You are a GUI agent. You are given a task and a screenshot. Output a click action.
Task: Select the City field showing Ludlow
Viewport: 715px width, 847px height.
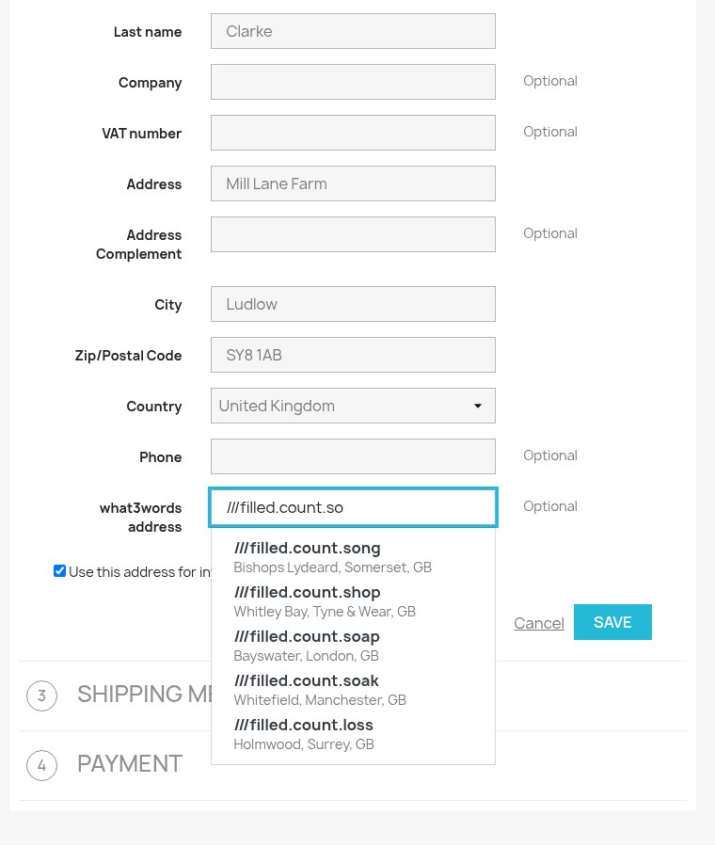tap(353, 304)
